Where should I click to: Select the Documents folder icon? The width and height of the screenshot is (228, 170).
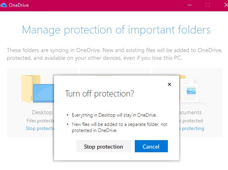[189, 90]
